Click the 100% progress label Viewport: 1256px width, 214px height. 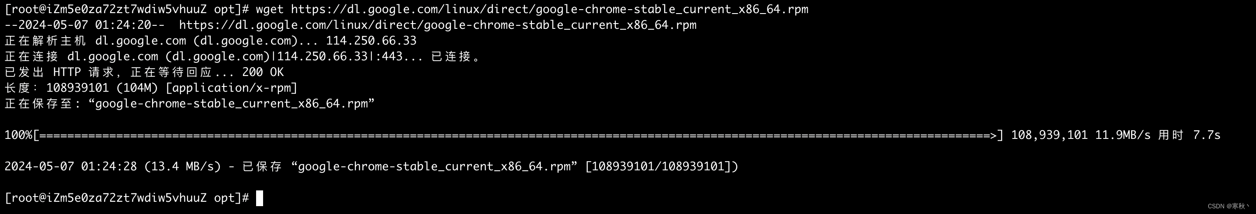pyautogui.click(x=18, y=135)
